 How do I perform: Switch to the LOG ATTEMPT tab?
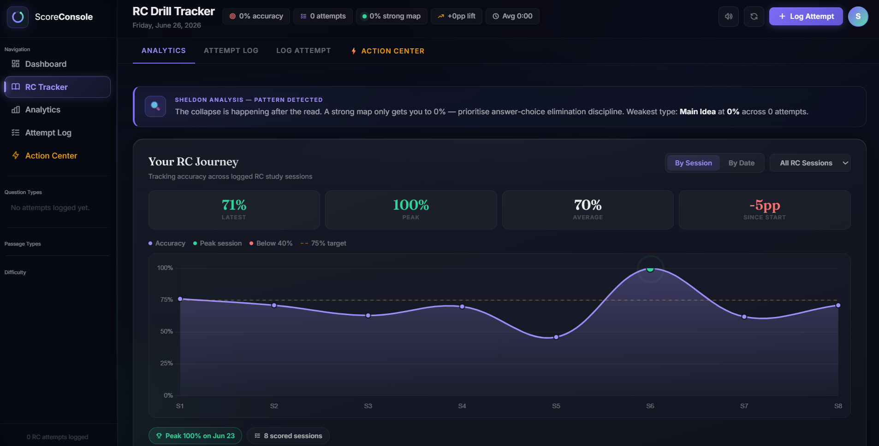point(303,51)
